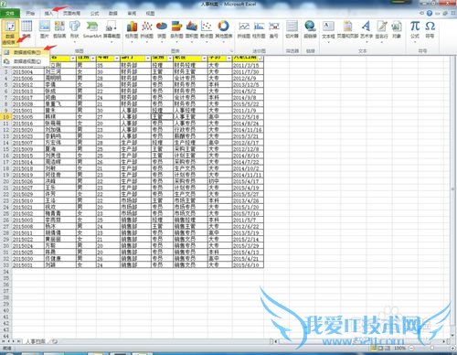Insert a Win/Loss sparkline (盈亏)
The height and width of the screenshot is (355, 457).
(274, 29)
